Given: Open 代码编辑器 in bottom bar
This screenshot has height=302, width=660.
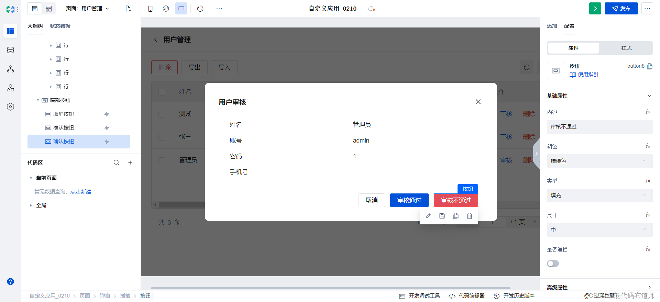Looking at the screenshot, I should coord(466,296).
